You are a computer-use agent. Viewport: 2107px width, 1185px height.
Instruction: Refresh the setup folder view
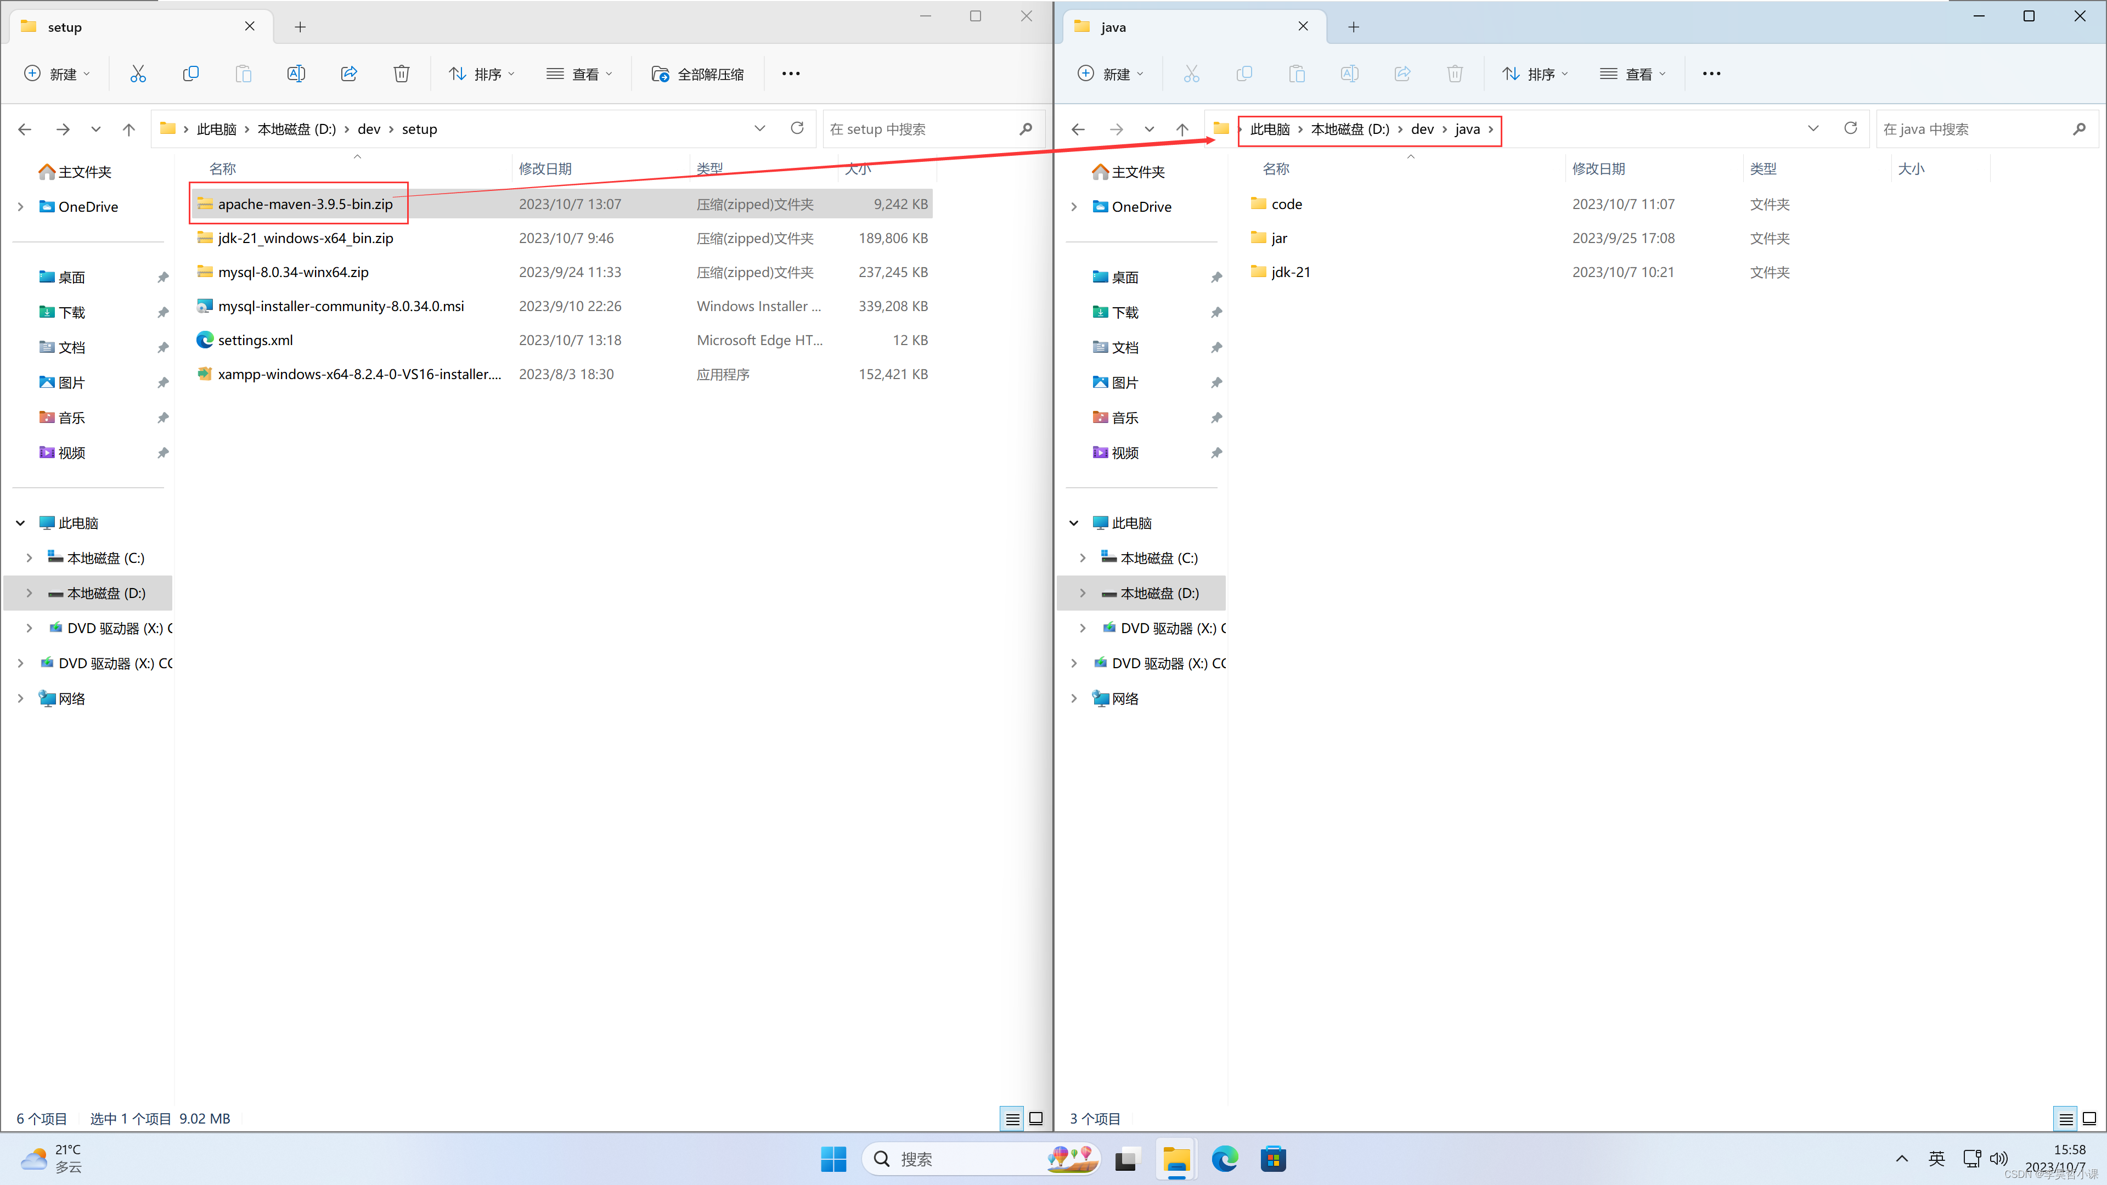(797, 128)
